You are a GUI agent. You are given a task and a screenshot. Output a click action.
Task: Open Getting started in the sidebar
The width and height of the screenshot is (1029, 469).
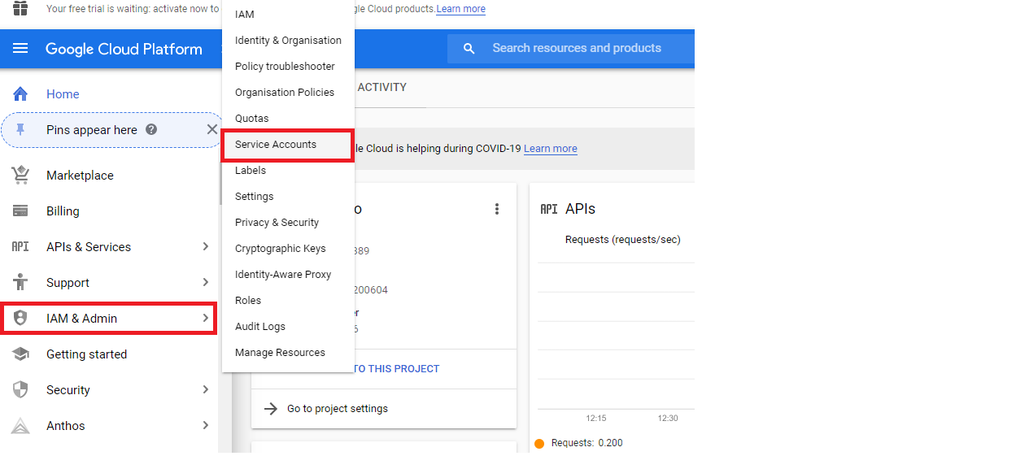tap(86, 354)
